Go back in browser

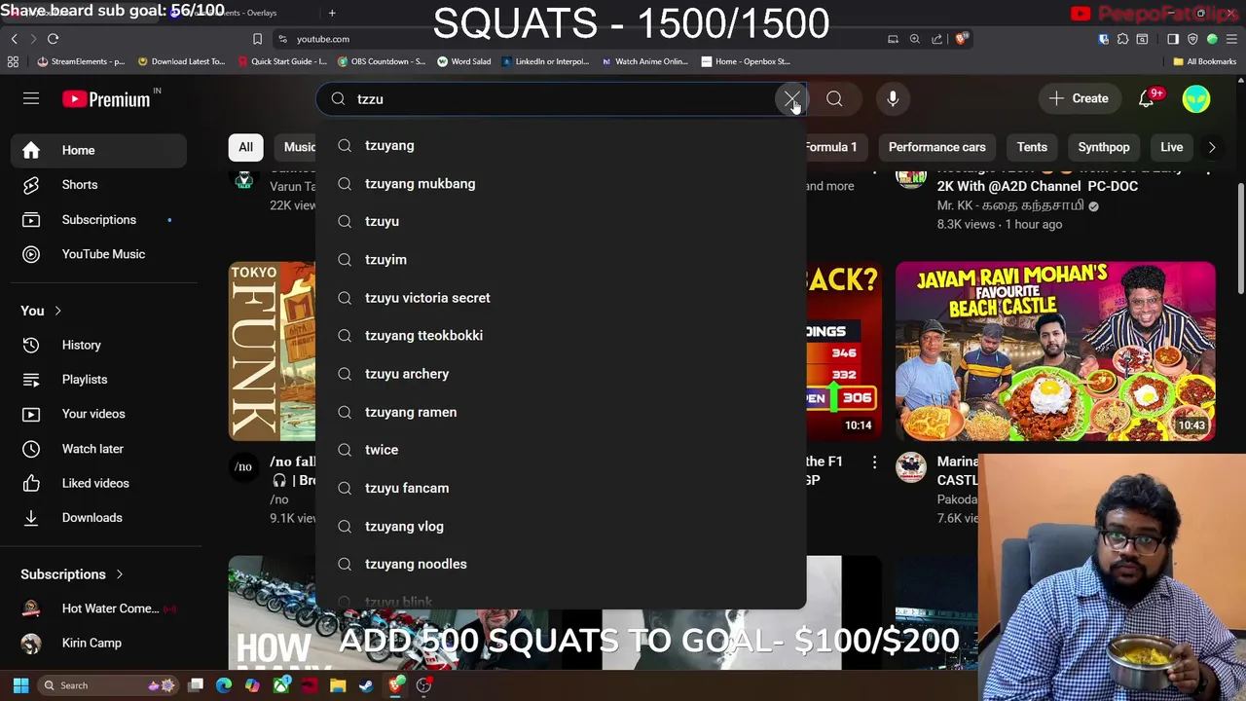pos(14,39)
